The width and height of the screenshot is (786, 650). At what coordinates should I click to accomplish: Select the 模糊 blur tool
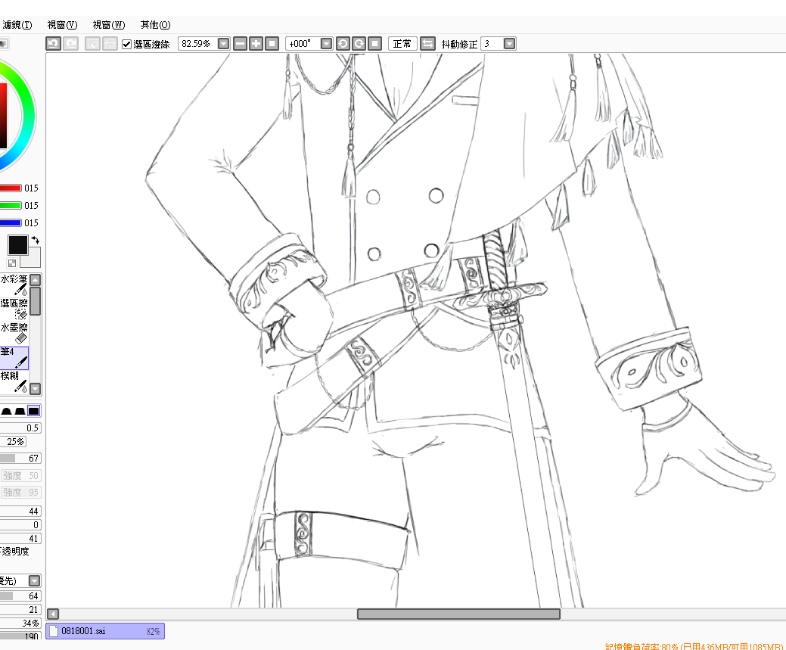[x=14, y=381]
